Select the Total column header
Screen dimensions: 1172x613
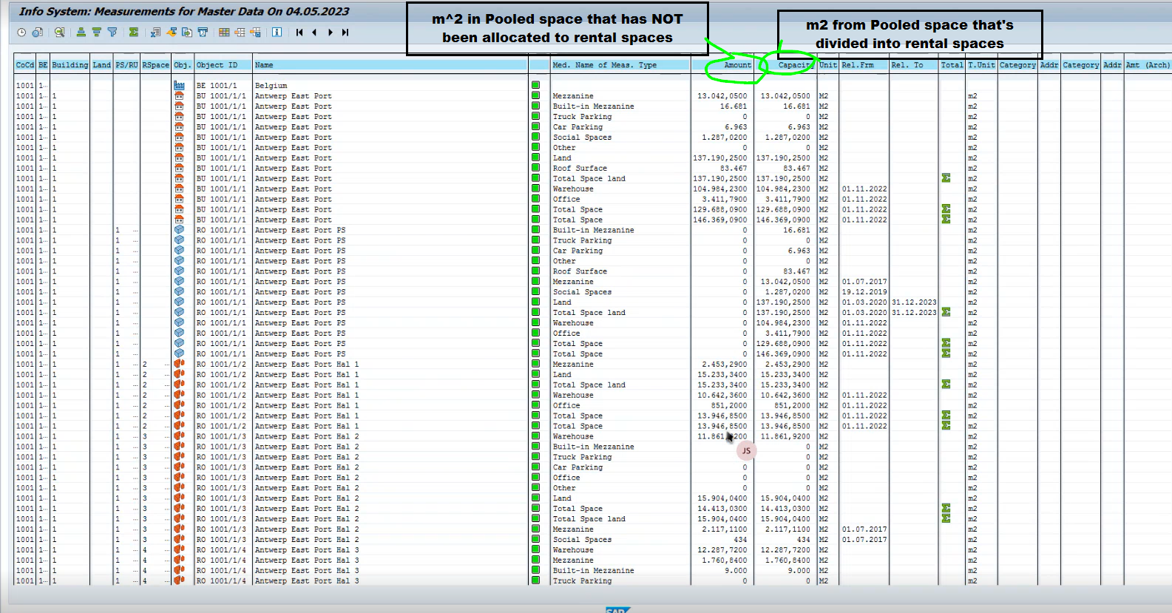coord(952,65)
